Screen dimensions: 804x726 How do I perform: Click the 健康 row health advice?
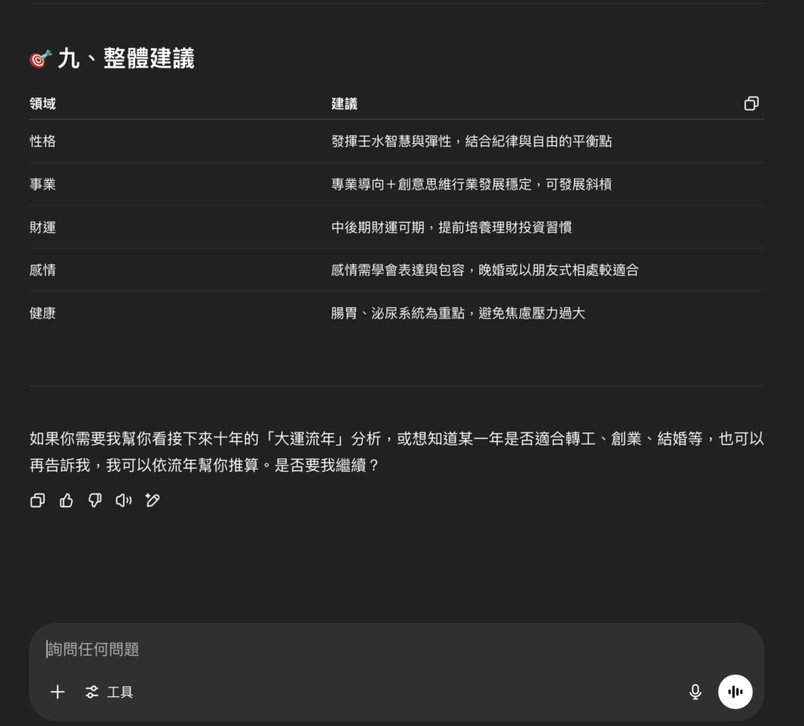click(457, 313)
